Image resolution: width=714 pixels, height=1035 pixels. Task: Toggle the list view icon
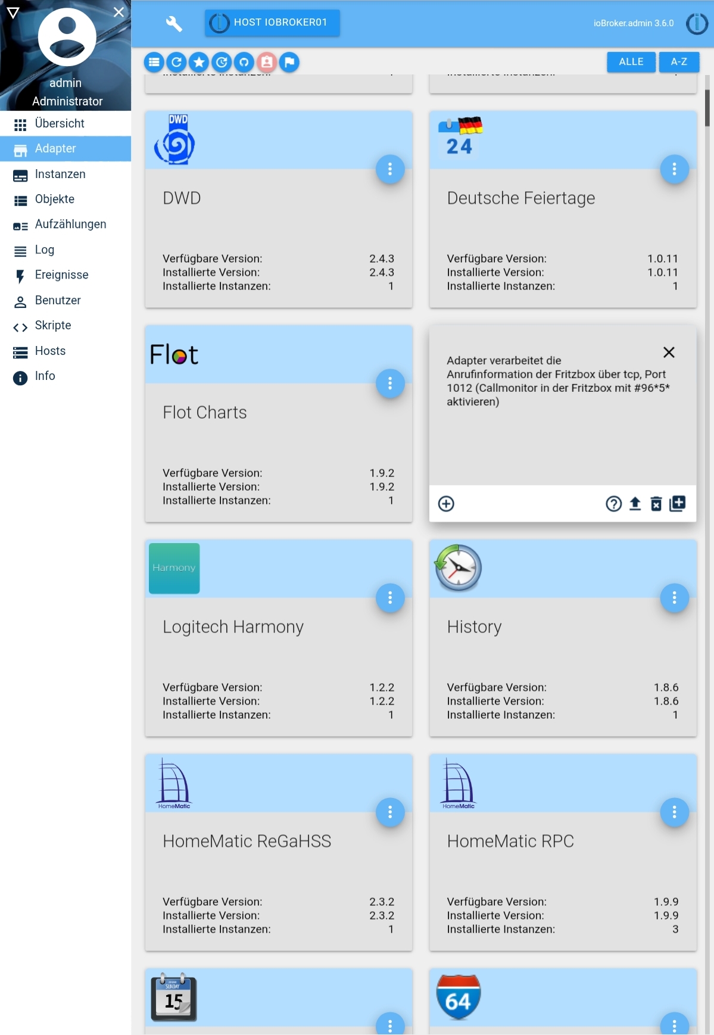tap(154, 62)
